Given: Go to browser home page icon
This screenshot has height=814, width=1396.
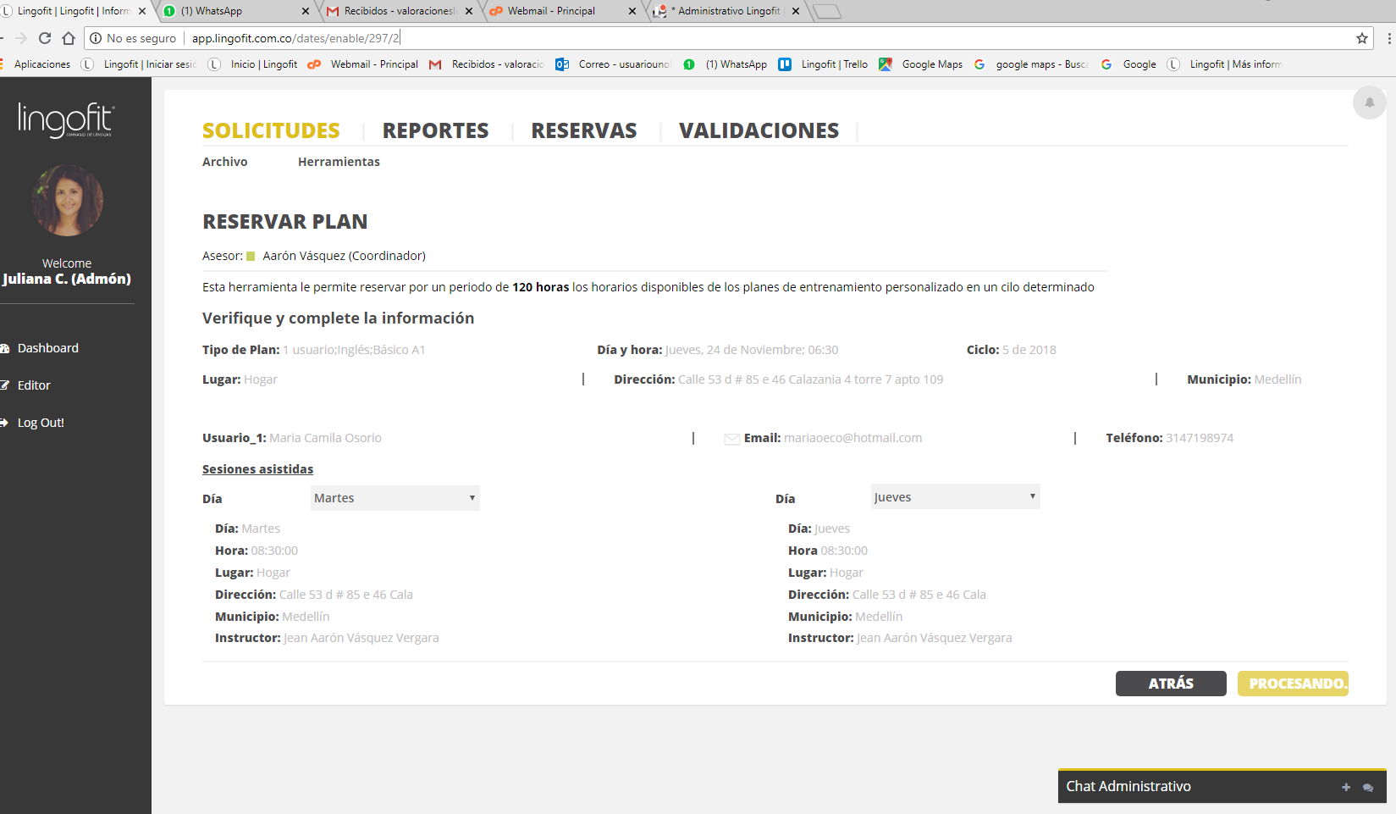Looking at the screenshot, I should [x=69, y=38].
